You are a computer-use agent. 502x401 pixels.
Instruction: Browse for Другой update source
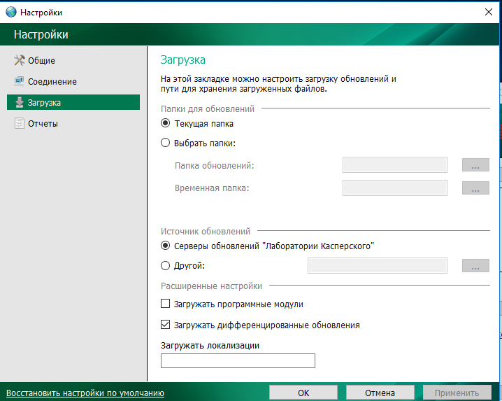click(x=475, y=265)
